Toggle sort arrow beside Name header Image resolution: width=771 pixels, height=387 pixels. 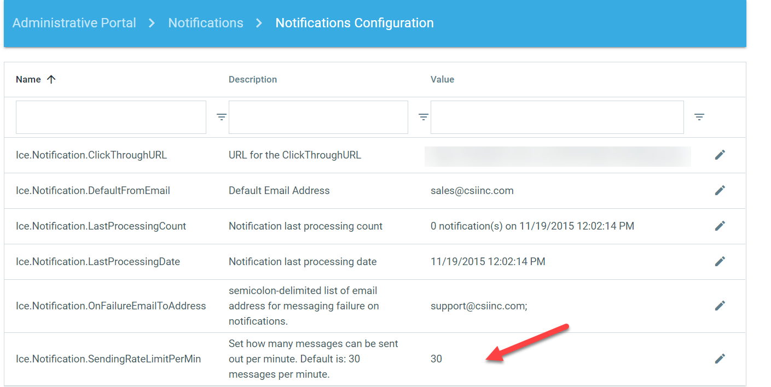tap(51, 79)
